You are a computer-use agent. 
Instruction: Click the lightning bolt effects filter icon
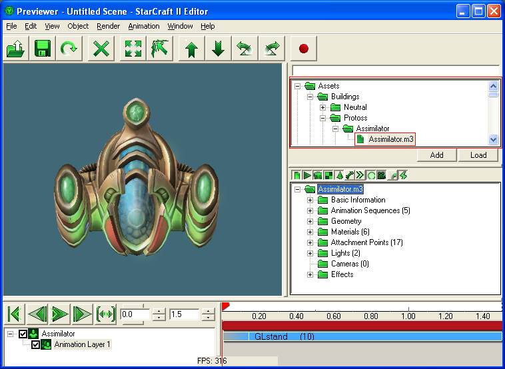pos(403,175)
